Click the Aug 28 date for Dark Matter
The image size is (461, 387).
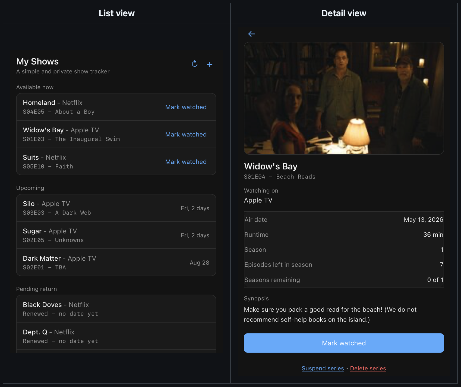coord(200,263)
